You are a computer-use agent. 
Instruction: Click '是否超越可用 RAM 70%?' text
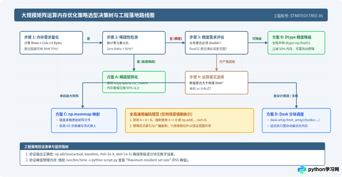coord(41,49)
